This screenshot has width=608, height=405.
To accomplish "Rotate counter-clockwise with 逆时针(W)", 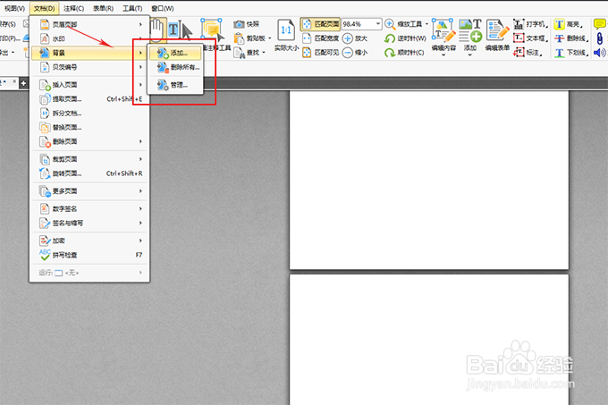I will click(405, 38).
